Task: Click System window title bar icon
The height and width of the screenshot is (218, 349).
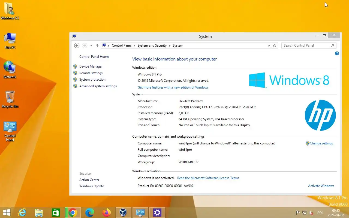Action: (74, 36)
